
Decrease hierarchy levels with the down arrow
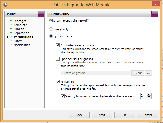tap(149, 97)
